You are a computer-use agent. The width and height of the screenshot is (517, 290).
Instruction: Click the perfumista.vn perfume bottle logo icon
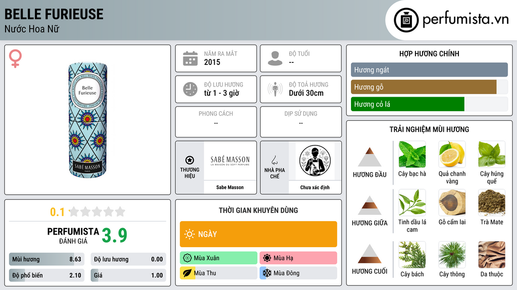[406, 20]
